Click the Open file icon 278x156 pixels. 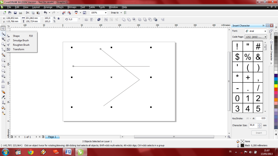pyautogui.click(x=10, y=13)
